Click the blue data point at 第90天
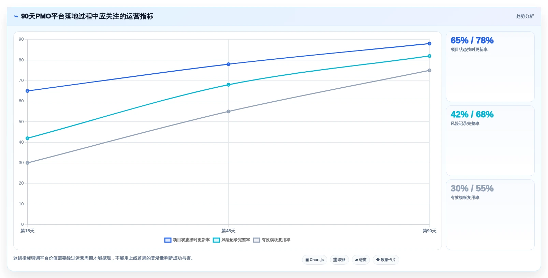This screenshot has height=278, width=548. (430, 44)
